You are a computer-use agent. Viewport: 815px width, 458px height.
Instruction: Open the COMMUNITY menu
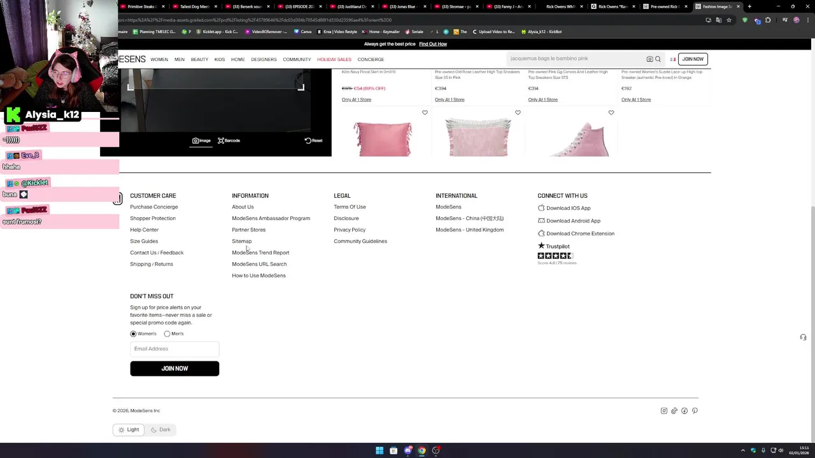[x=297, y=59]
